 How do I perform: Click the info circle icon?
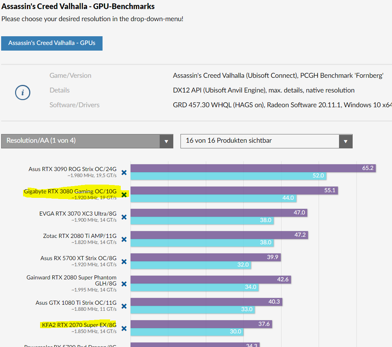click(23, 93)
